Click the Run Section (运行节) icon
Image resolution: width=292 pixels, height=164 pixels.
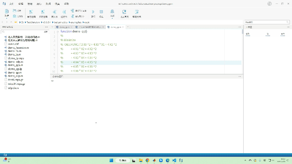coord(64,12)
